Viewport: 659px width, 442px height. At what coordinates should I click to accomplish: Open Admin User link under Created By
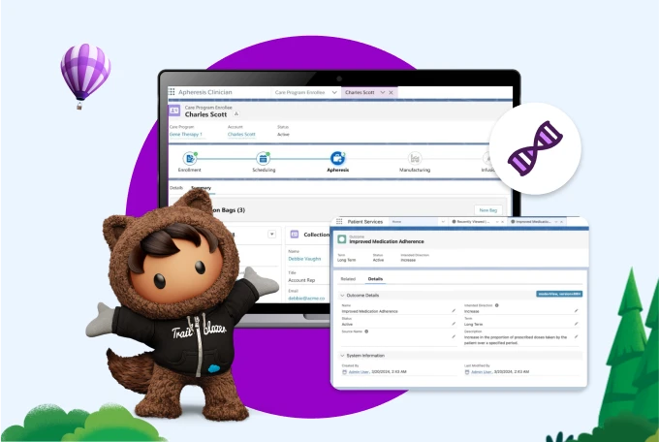359,372
